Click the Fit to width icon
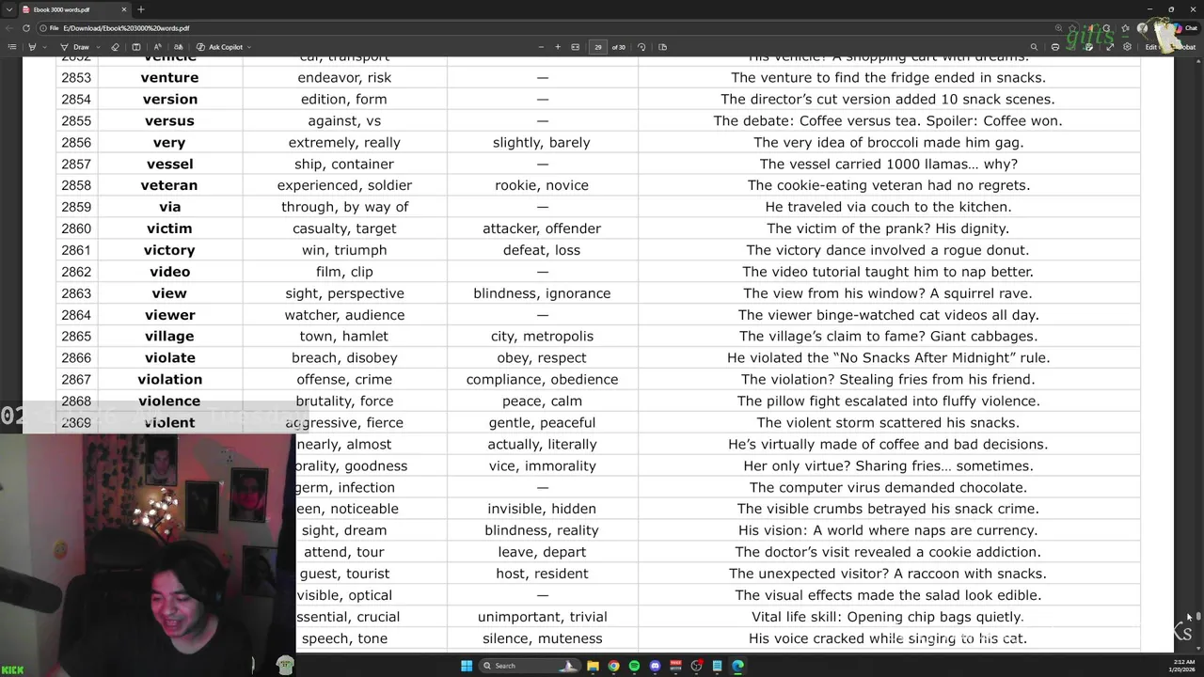1204x677 pixels. click(576, 47)
